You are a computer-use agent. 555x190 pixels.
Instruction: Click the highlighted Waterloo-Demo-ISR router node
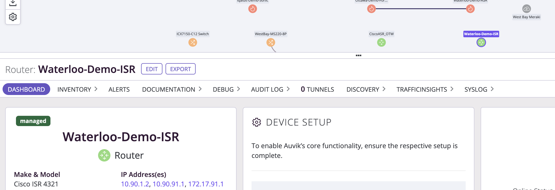pos(481,42)
